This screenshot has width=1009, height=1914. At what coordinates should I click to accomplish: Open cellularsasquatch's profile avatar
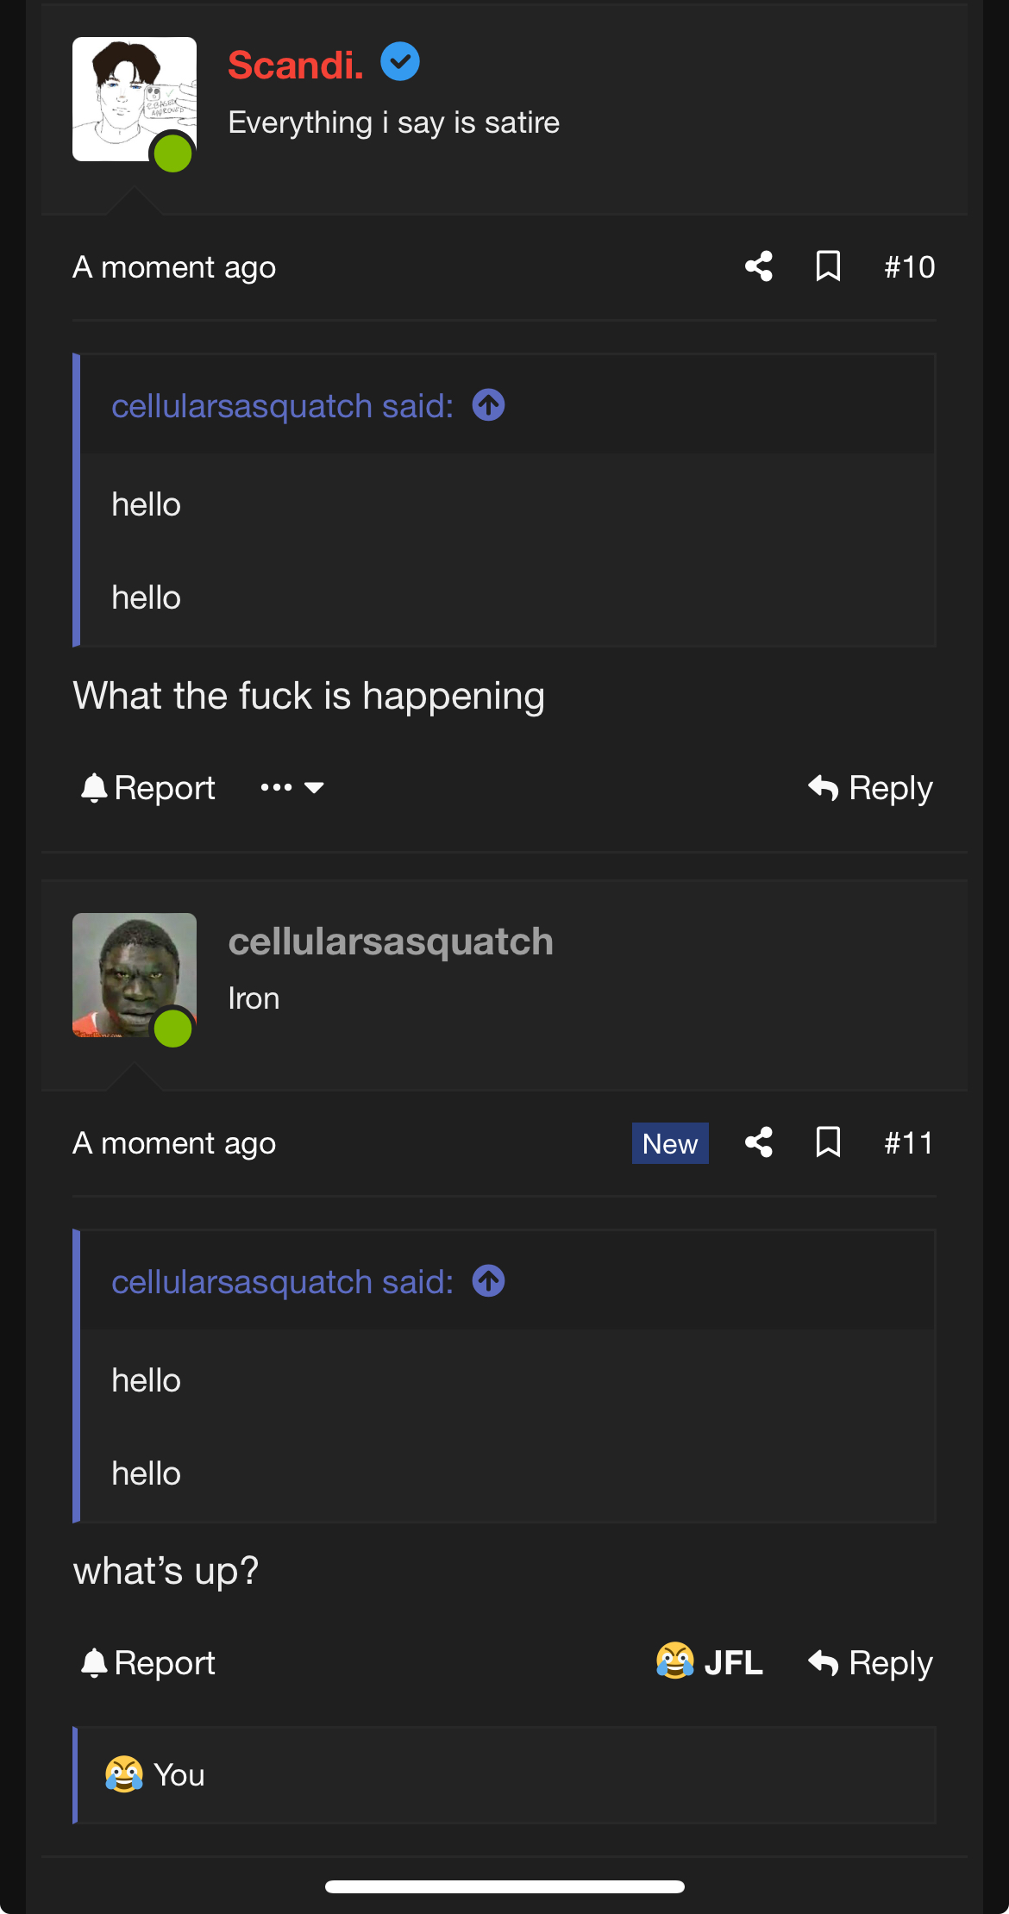135,975
